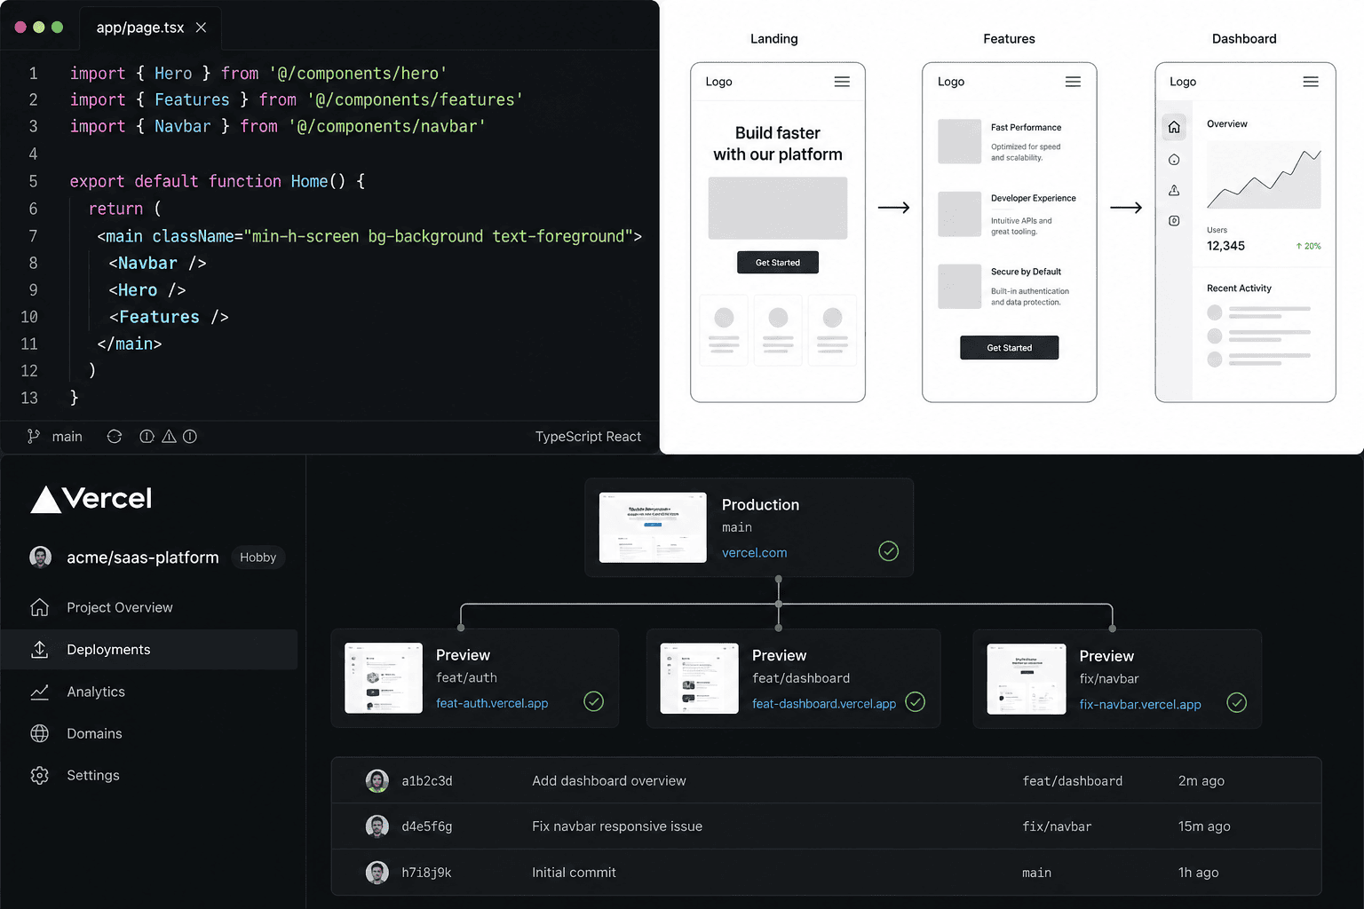1364x909 pixels.
Task: Open hamburger menu in Landing wireframe
Action: coord(842,82)
